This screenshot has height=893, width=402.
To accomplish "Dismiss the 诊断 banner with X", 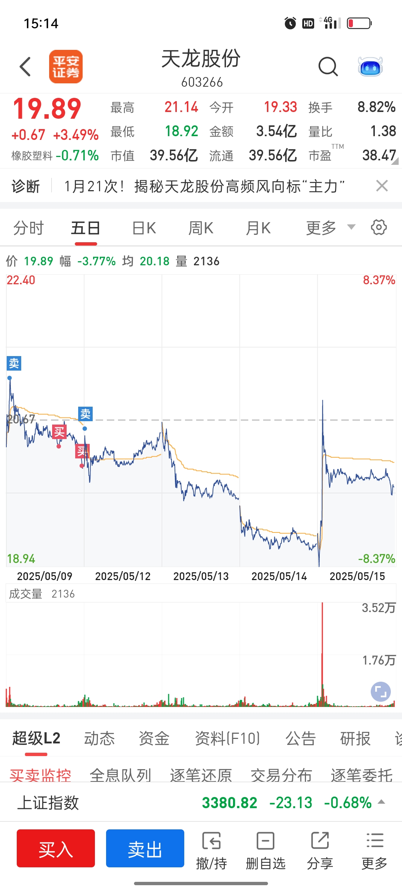I will click(382, 186).
